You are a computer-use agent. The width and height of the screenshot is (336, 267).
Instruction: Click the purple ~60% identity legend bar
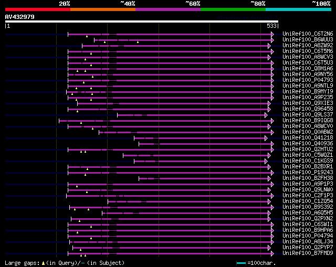pyautogui.click(x=168, y=9)
